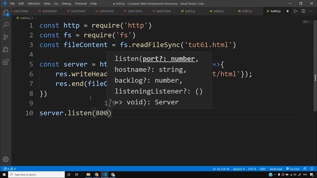Open the Extensions view in the activity bar

click(5, 62)
